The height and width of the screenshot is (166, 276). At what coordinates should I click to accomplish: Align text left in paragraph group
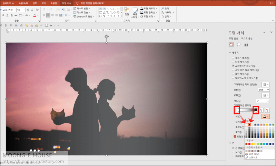tap(44, 15)
